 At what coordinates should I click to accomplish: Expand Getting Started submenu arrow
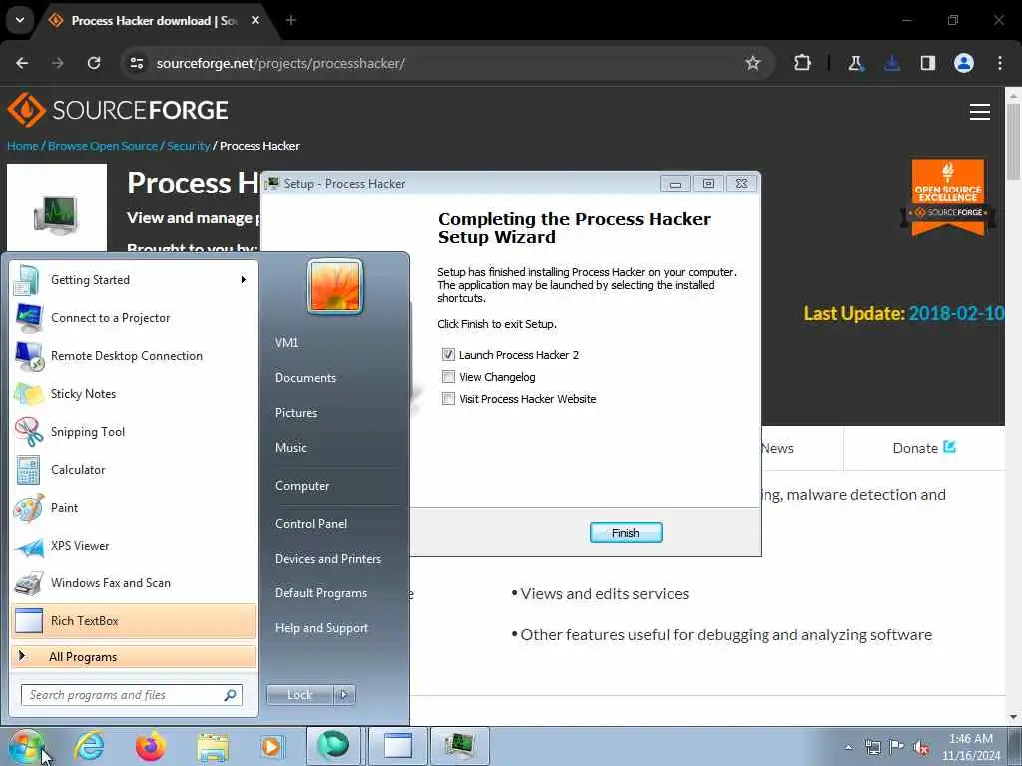pyautogui.click(x=244, y=280)
